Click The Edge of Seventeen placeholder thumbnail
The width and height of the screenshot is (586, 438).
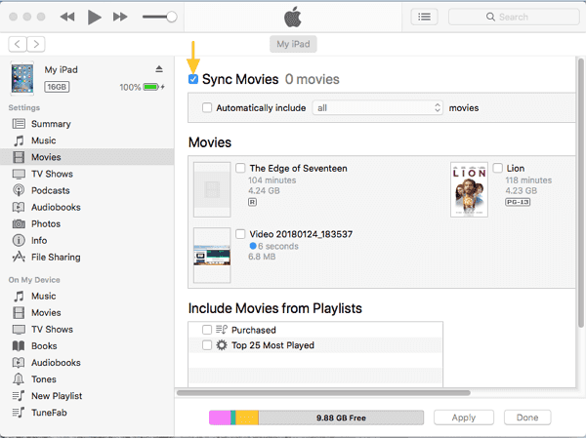212,189
